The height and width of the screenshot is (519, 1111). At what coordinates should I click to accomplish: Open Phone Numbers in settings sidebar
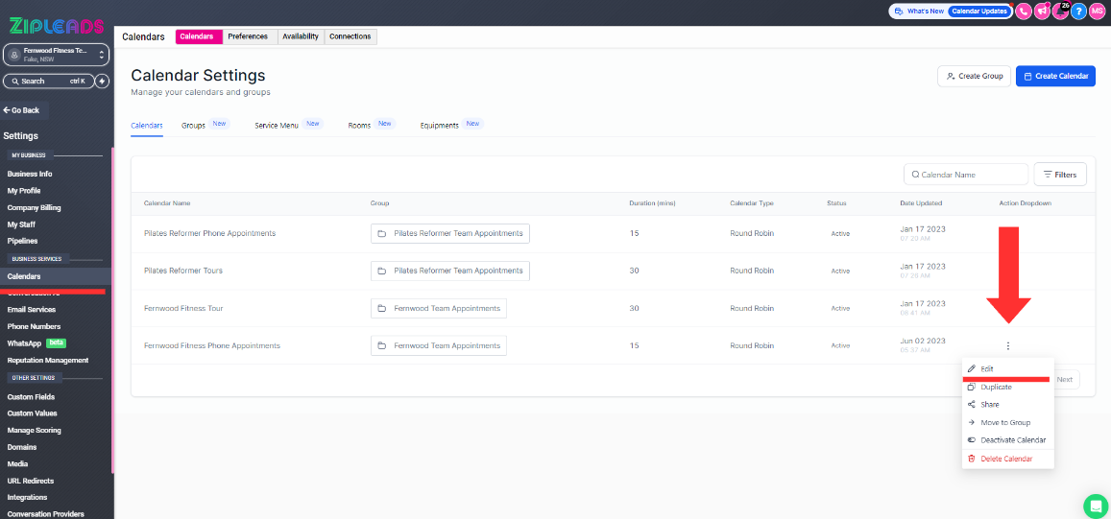pos(34,326)
